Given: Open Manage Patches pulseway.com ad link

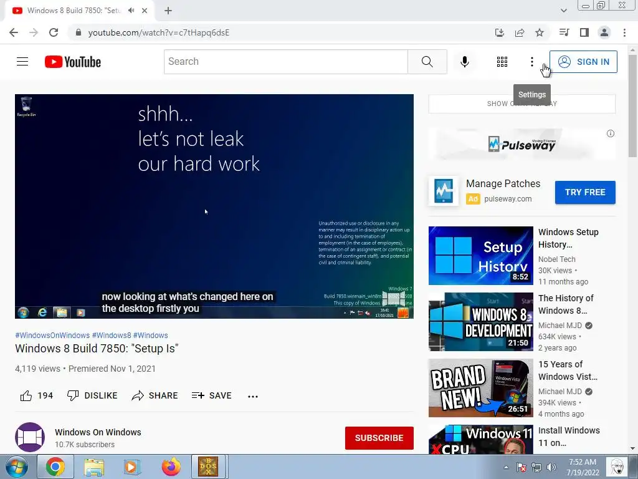Looking at the screenshot, I should pyautogui.click(x=503, y=191).
